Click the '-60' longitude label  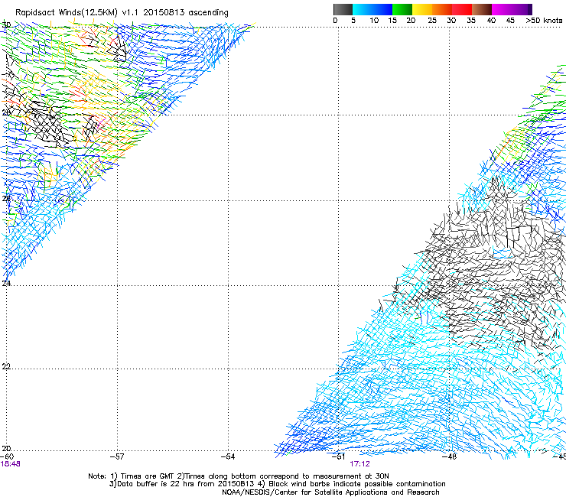tap(8, 456)
